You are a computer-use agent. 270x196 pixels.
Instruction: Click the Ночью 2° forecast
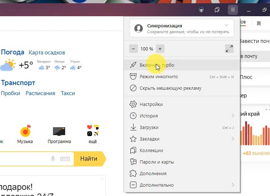click(x=60, y=65)
